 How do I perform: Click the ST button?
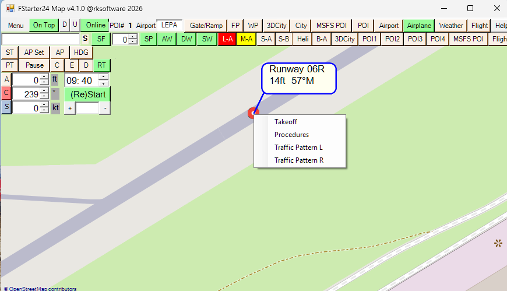pyautogui.click(x=10, y=52)
